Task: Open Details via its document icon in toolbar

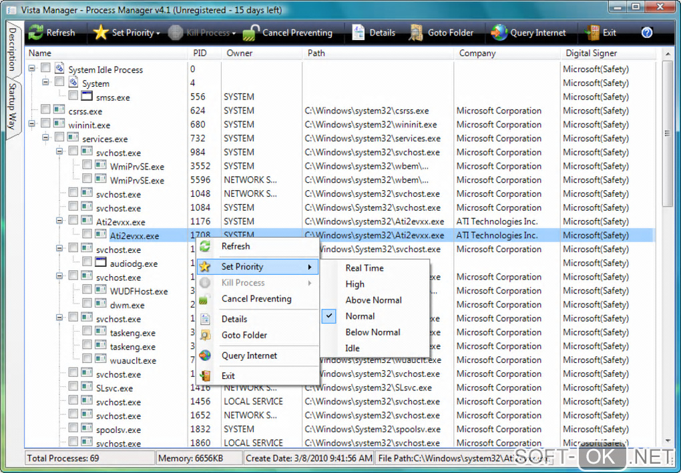Action: coord(359,33)
